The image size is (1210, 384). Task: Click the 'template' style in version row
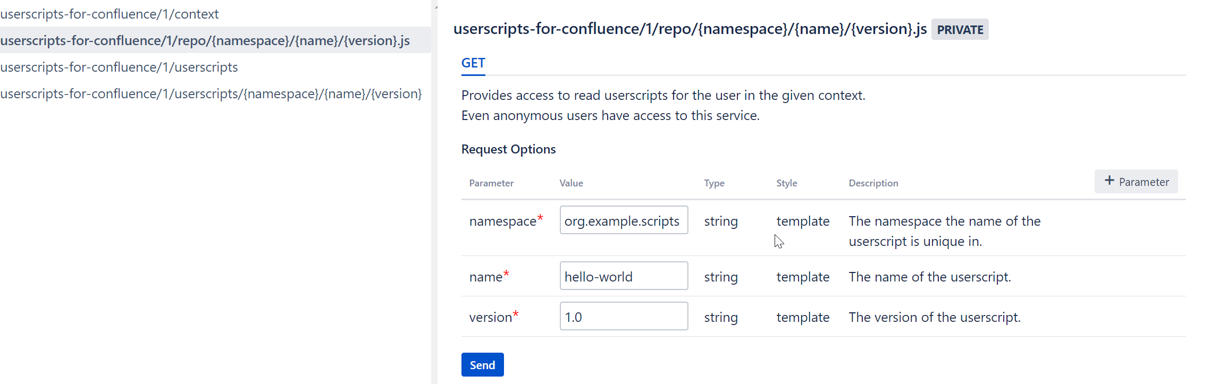803,317
